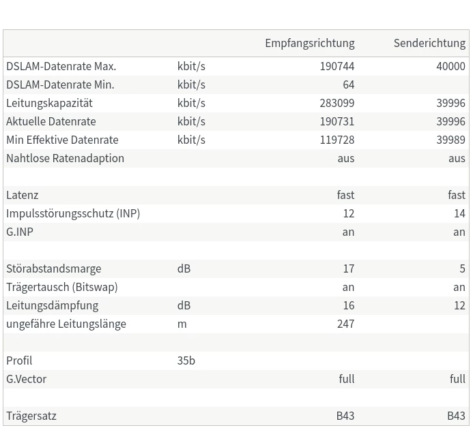Image resolution: width=473 pixels, height=430 pixels.
Task: Select the Leitungsdämpfung row label
Action: (x=52, y=305)
